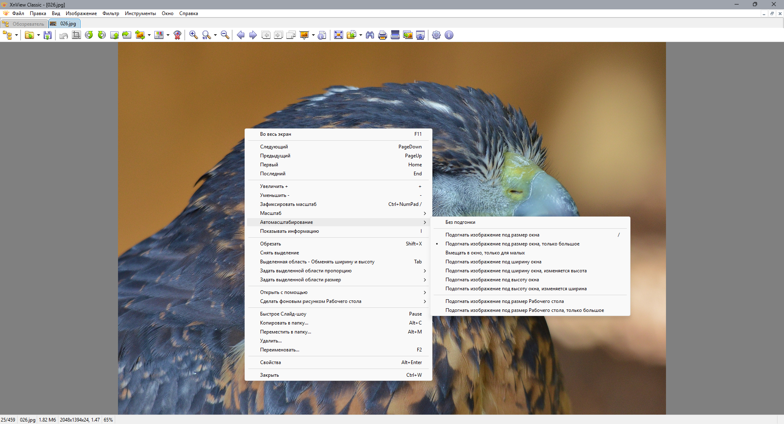Screen dimensions: 784x424
Task: Click the Zoom in magnifier icon
Action: coord(194,35)
